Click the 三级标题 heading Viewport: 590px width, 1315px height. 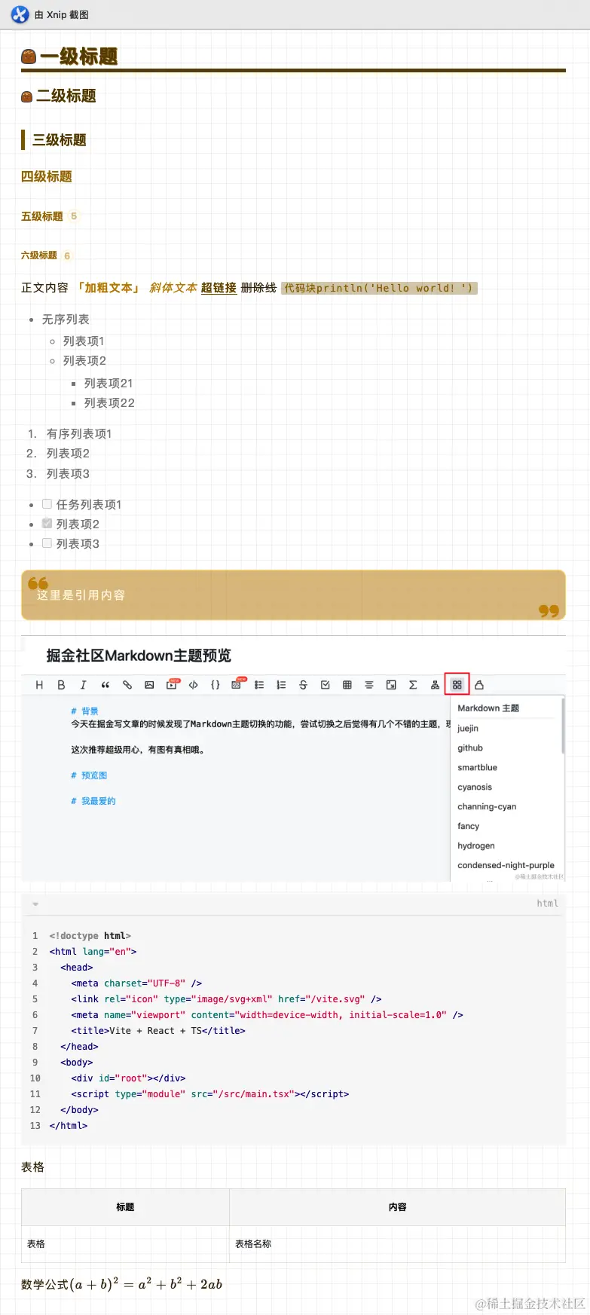[x=60, y=140]
